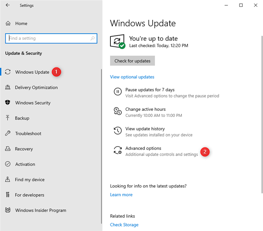
Task: Click Check for updates button
Action: (132, 61)
